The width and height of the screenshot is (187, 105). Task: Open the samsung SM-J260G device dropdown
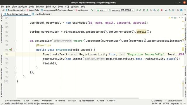pos(121,10)
